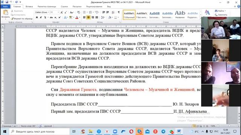
Task: Toggle Superscript formatting
Action: point(59,18)
